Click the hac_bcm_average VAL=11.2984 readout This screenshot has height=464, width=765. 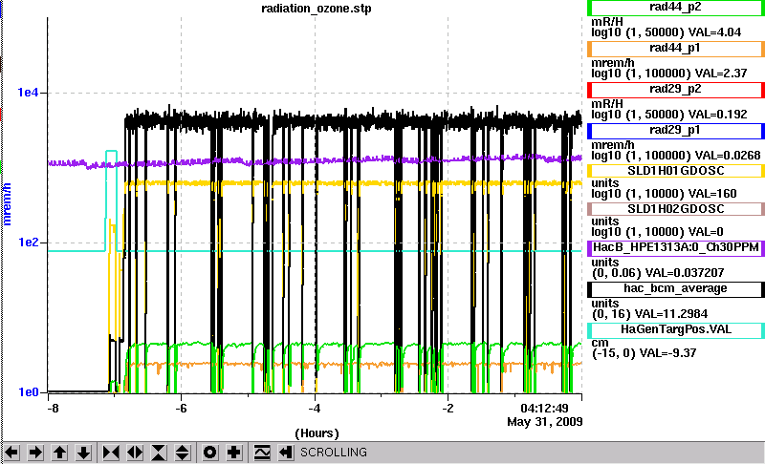[671, 313]
